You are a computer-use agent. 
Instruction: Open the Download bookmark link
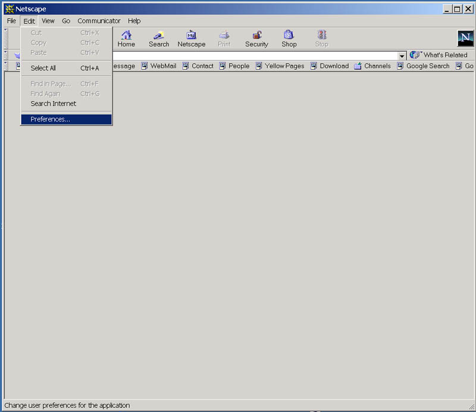[x=334, y=66]
